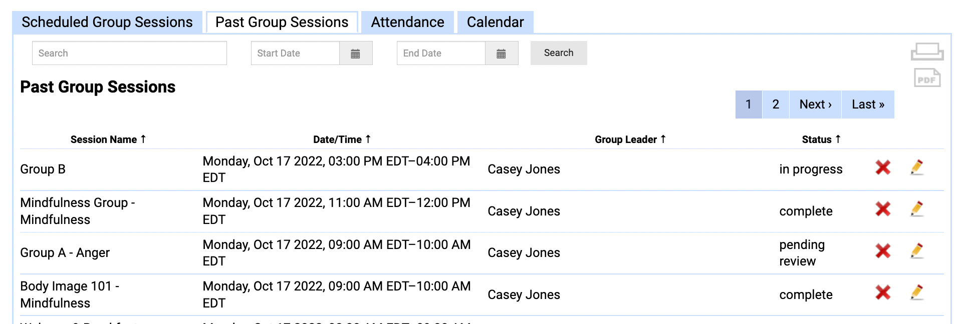
Task: Go to the Next page
Action: click(x=815, y=104)
